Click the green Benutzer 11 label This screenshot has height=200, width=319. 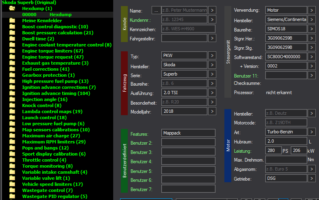coord(246,76)
